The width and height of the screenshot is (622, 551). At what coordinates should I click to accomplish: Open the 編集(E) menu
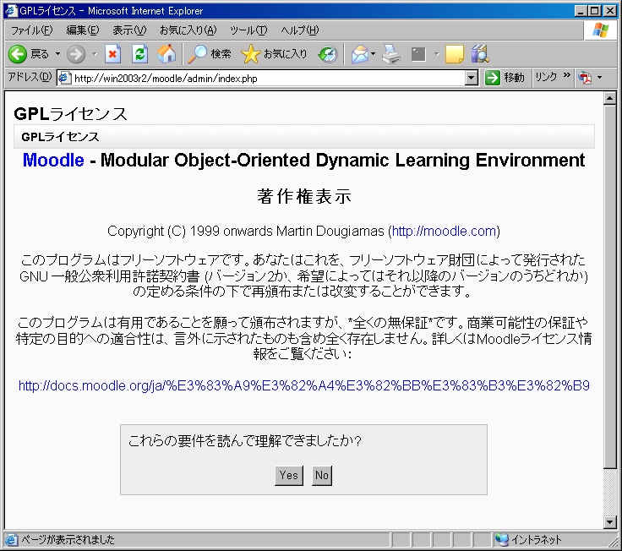coord(83,30)
